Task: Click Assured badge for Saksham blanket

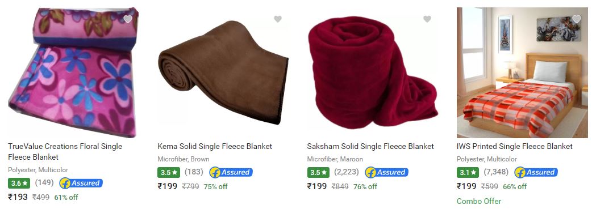Action: coord(386,173)
